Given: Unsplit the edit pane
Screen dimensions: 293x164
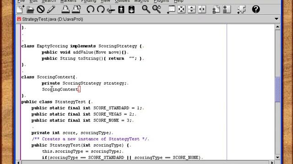Looking at the screenshot, I should pos(181,9).
